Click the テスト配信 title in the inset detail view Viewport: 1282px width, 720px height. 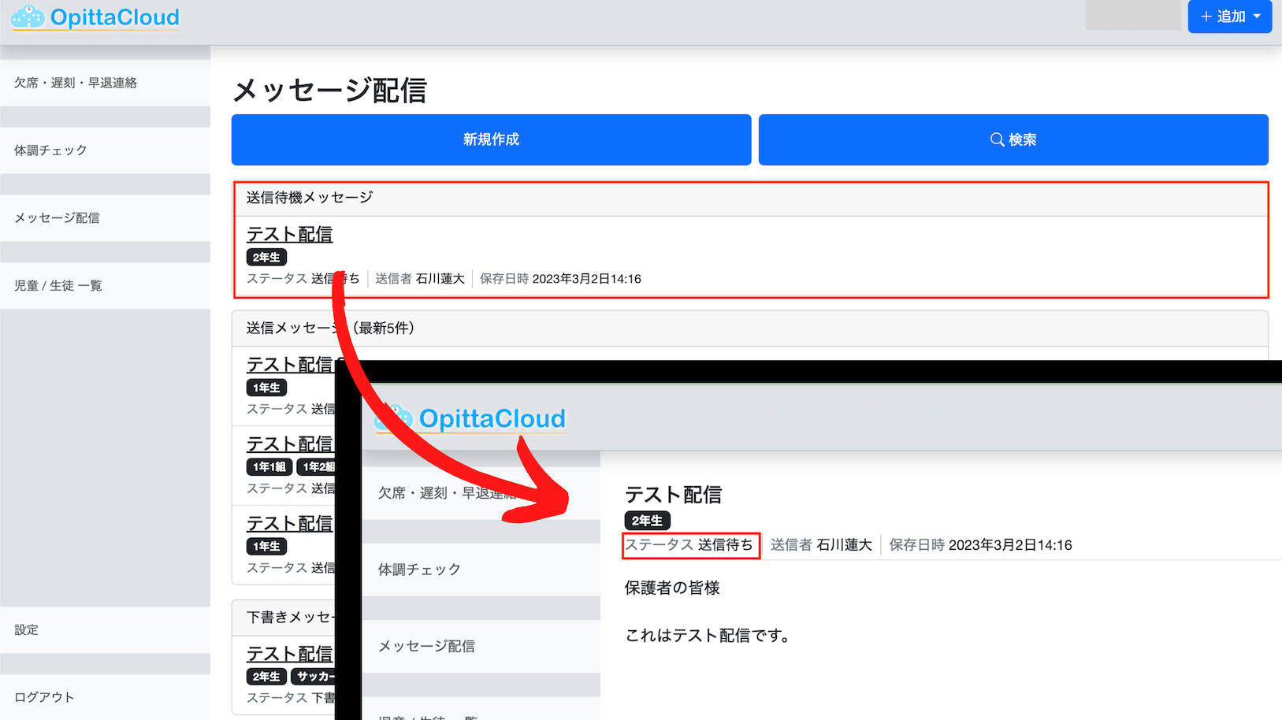point(673,495)
